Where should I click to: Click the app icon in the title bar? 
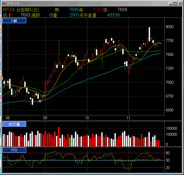click(x=4, y=4)
